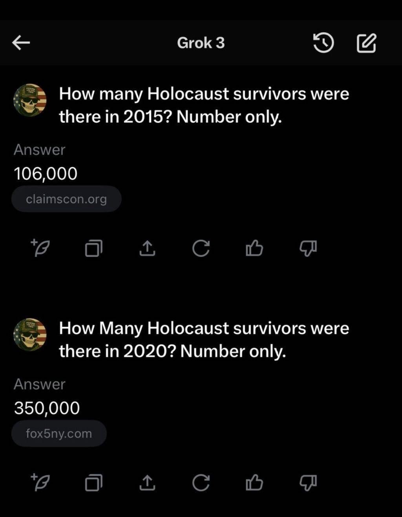The width and height of the screenshot is (402, 517).
Task: Open the post-compose icon under 106,000 answer
Action: (x=40, y=247)
